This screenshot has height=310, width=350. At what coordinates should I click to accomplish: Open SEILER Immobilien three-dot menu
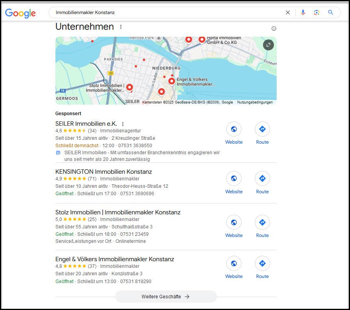123,124
